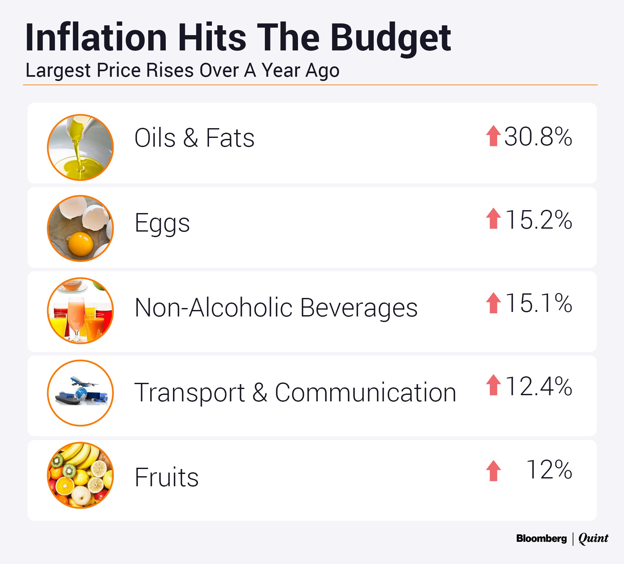Click the Largest Price Rises subtitle
Viewport: 624px width, 564px height.
182,70
